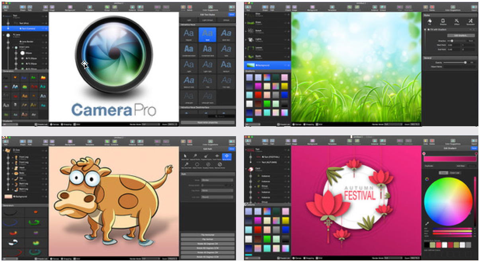Open the Fill style icon in Styles panel
This screenshot has height=262, width=480.
[429, 22]
